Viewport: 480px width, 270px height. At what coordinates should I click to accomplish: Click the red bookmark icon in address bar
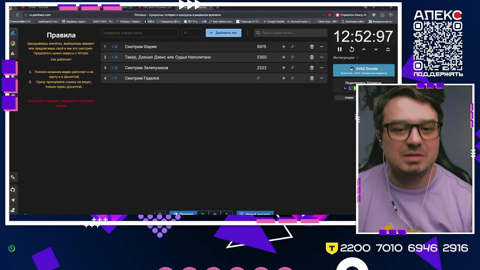[x=330, y=15]
